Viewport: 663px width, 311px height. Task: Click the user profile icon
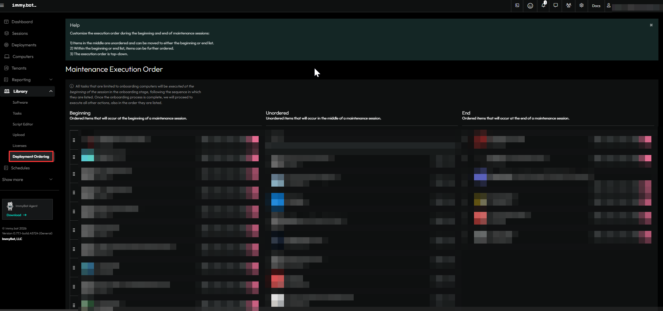[x=608, y=6]
